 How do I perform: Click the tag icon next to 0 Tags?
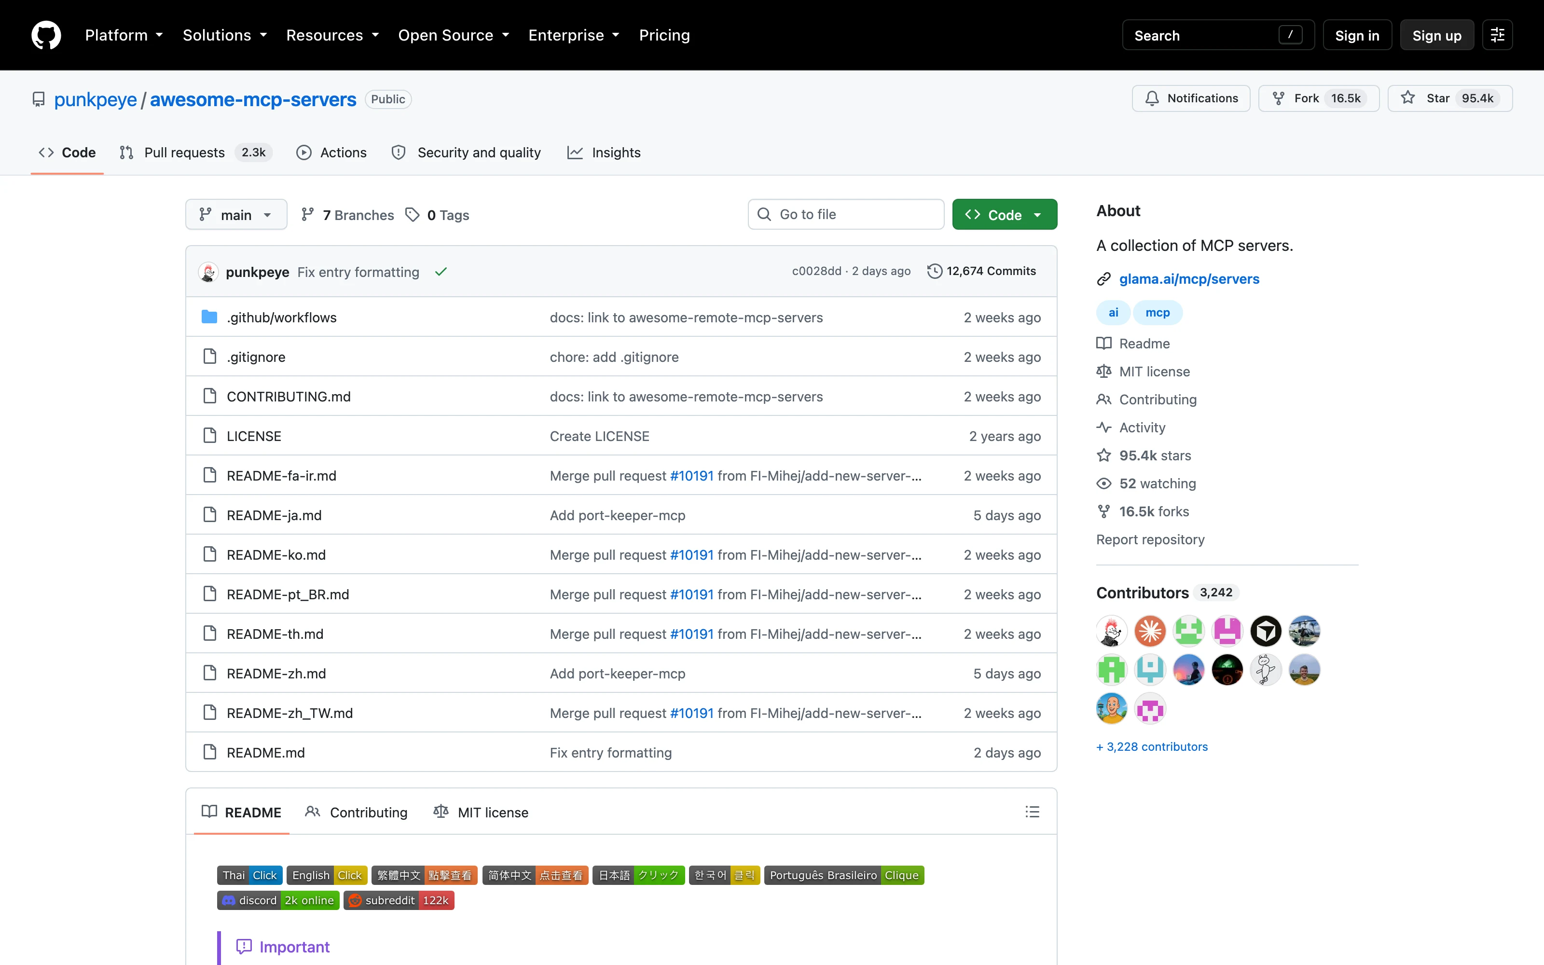click(x=413, y=214)
